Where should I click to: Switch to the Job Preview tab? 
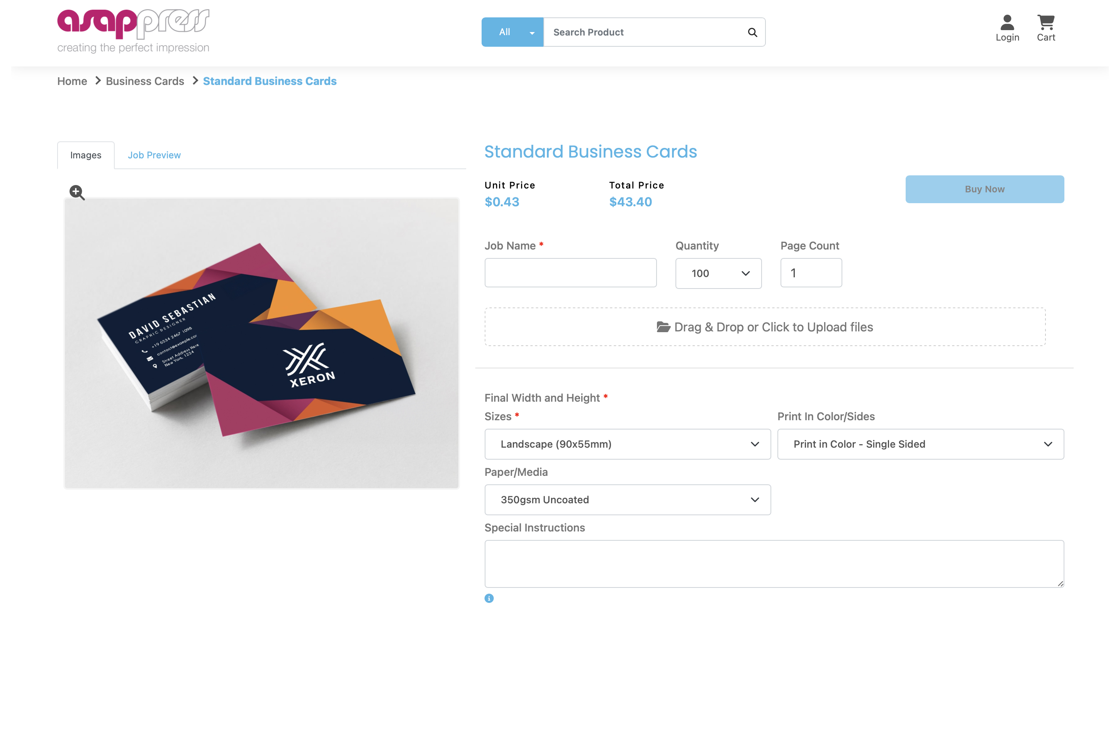(x=154, y=155)
